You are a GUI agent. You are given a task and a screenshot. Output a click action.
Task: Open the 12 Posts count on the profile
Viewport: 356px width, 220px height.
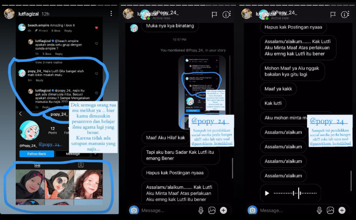[x=52, y=131]
